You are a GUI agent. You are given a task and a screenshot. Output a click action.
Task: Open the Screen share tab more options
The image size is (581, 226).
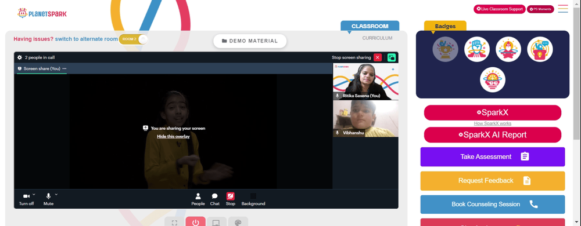click(x=64, y=69)
